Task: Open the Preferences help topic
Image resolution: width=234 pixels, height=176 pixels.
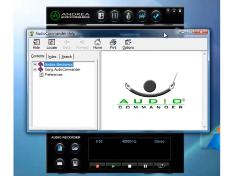Action: 54,75
